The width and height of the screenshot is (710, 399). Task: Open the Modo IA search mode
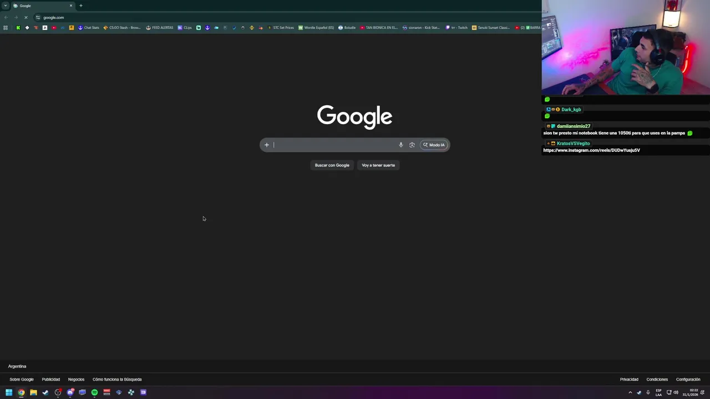(x=434, y=145)
